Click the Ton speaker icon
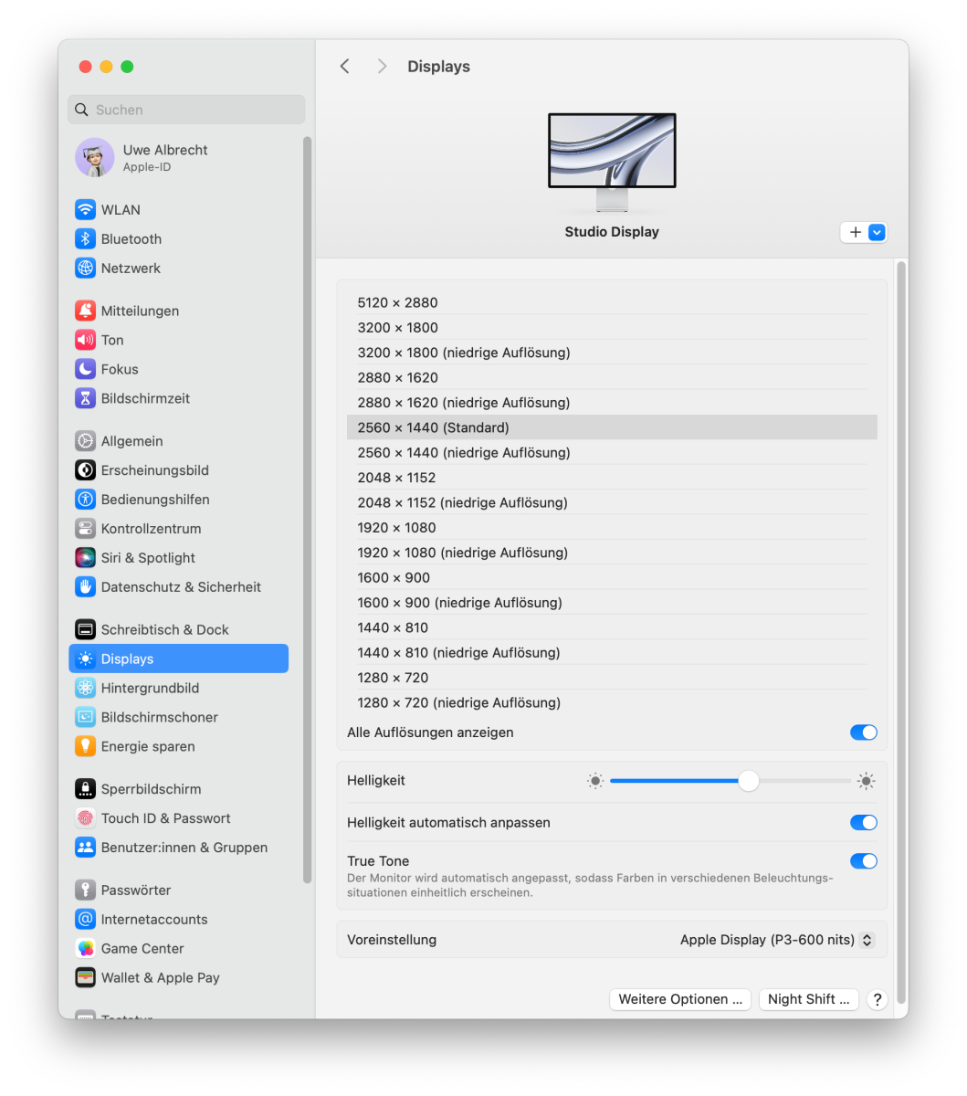967x1096 pixels. pyautogui.click(x=85, y=341)
